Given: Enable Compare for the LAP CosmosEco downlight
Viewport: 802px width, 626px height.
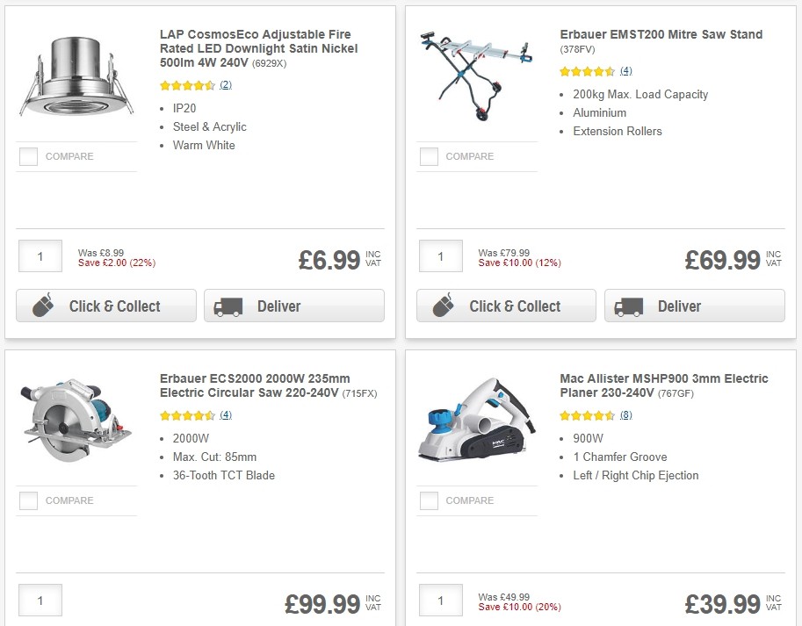Looking at the screenshot, I should point(28,156).
